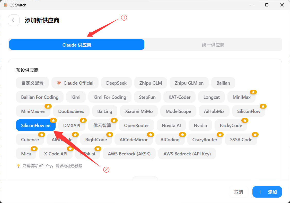Select the X-Code API preset
This screenshot has width=290, height=203.
56,154
